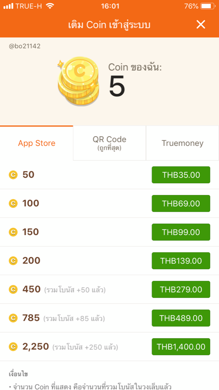The width and height of the screenshot is (219, 390).
Task: Open the Truemoney payment tab
Action: coord(182,143)
